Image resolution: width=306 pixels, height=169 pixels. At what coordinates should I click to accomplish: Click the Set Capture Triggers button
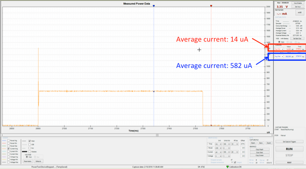click(x=289, y=142)
